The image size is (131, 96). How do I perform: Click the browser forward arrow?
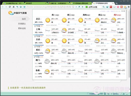pos(6,7)
